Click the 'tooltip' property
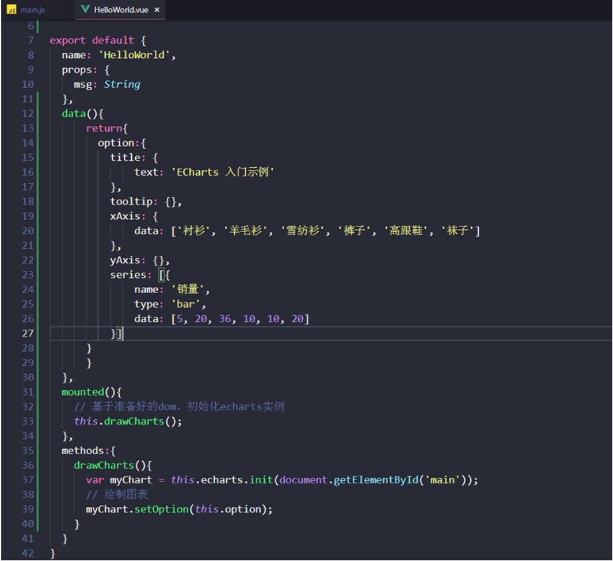The height and width of the screenshot is (561, 613). click(x=131, y=202)
